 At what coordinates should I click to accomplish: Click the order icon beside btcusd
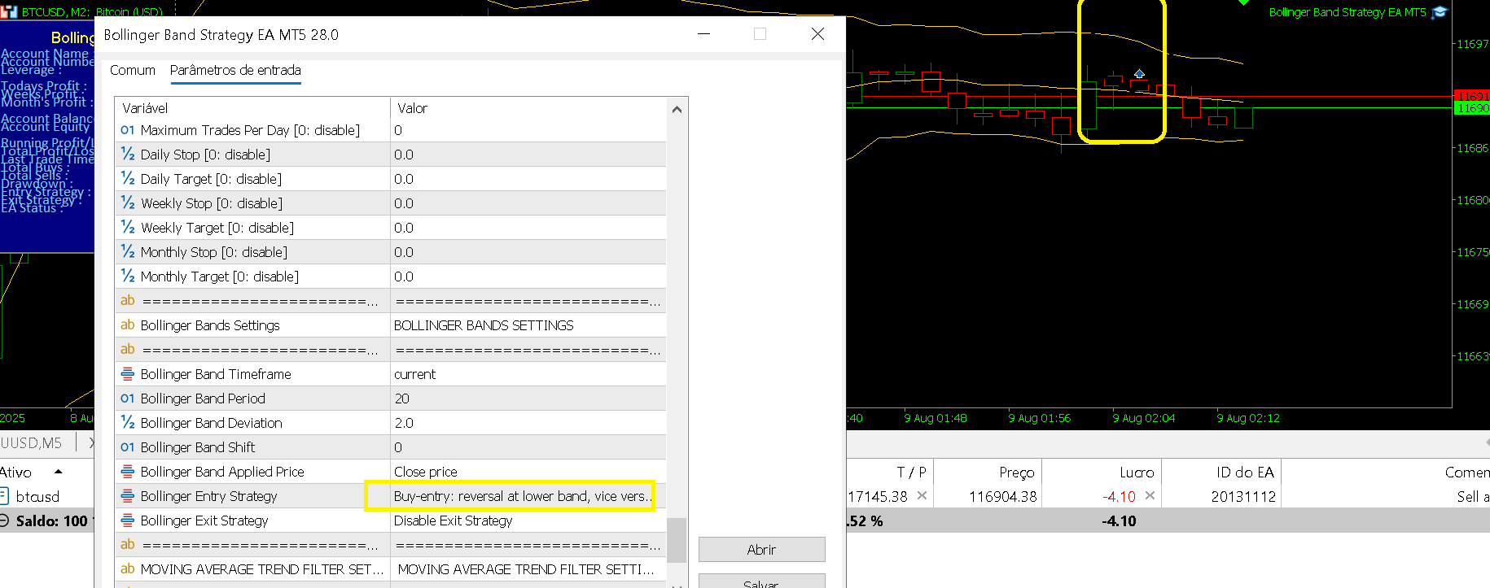point(4,496)
